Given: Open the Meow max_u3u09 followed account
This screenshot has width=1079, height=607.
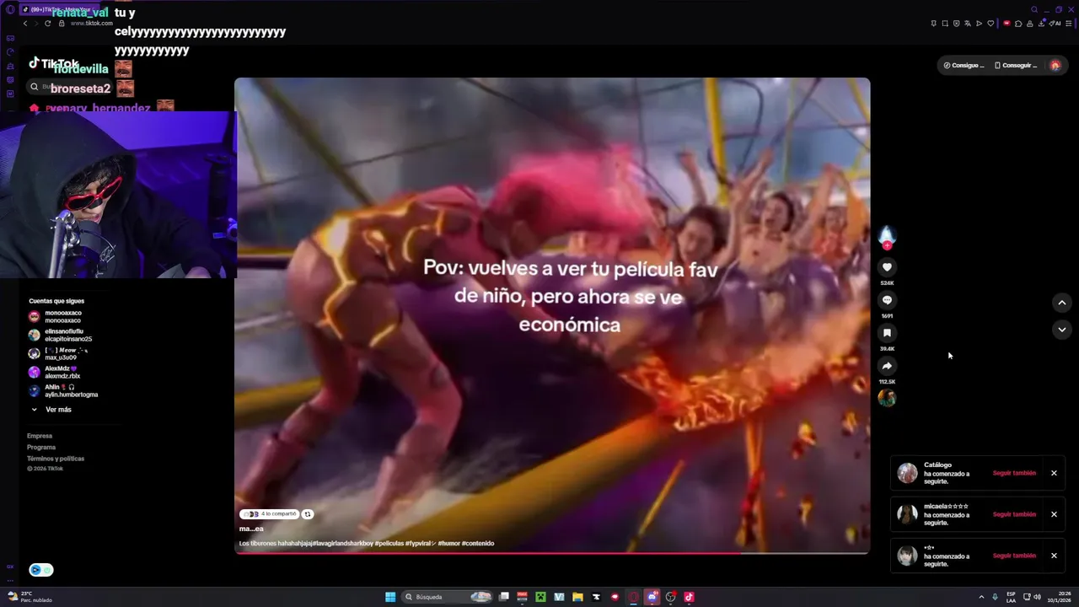Looking at the screenshot, I should (x=57, y=354).
